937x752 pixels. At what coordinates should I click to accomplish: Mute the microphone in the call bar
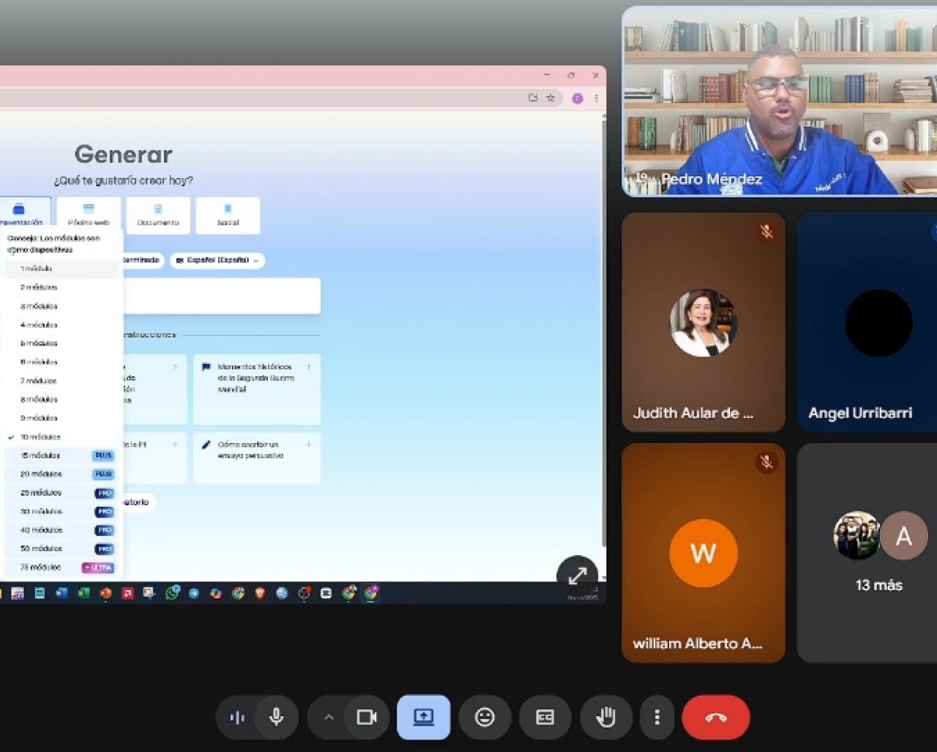click(x=276, y=717)
